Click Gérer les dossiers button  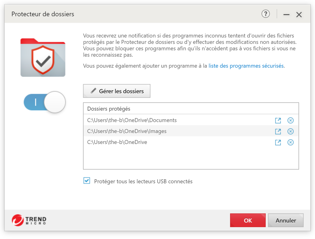(x=117, y=91)
